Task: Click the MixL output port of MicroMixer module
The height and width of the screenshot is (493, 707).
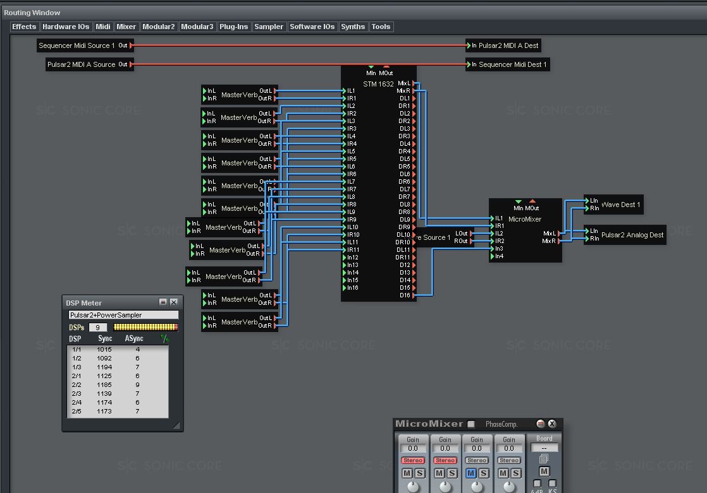Action: 559,233
